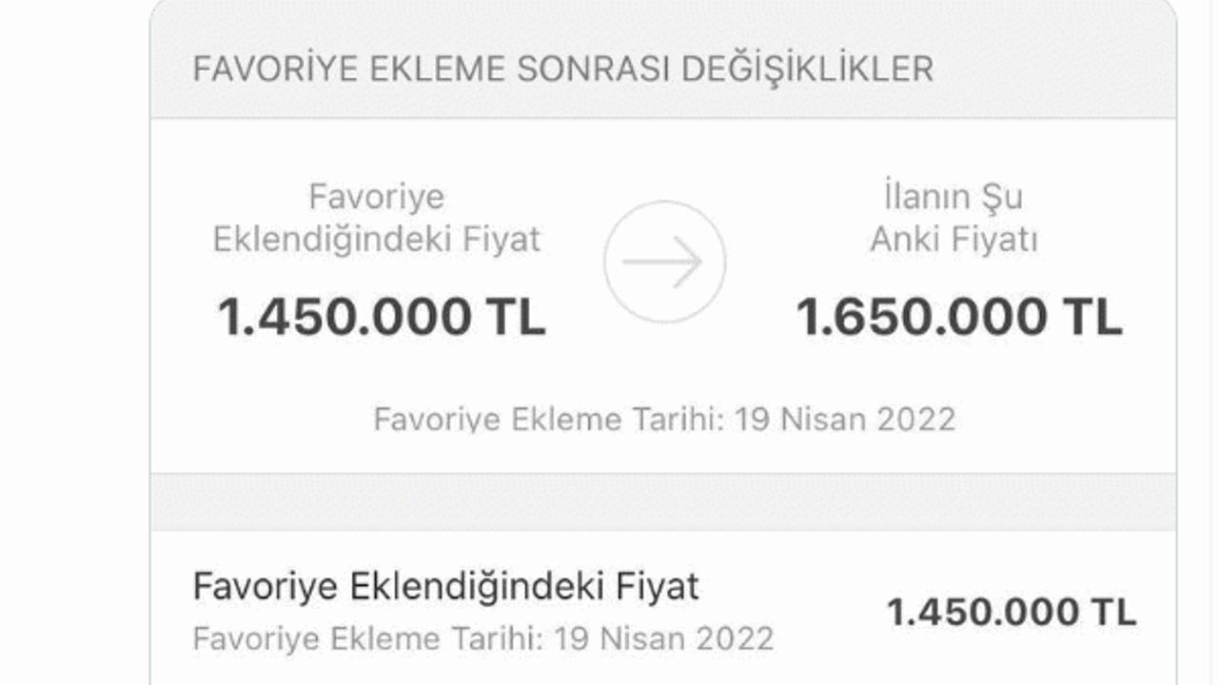Click the circled right arrow icon

tap(664, 263)
